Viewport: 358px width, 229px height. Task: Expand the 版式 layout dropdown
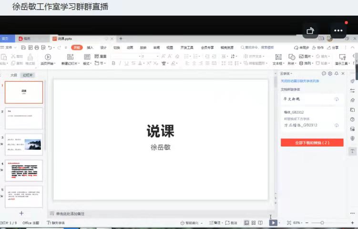point(87,63)
